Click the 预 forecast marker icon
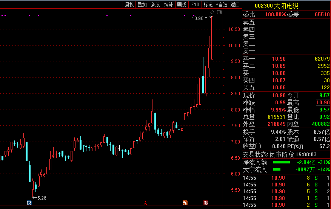This screenshot has height=209, width=331. pos(185,203)
